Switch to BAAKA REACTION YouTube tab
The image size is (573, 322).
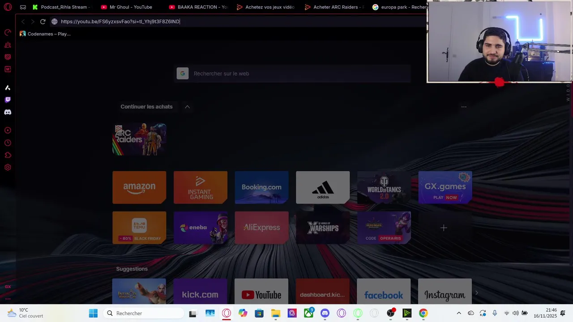(198, 7)
